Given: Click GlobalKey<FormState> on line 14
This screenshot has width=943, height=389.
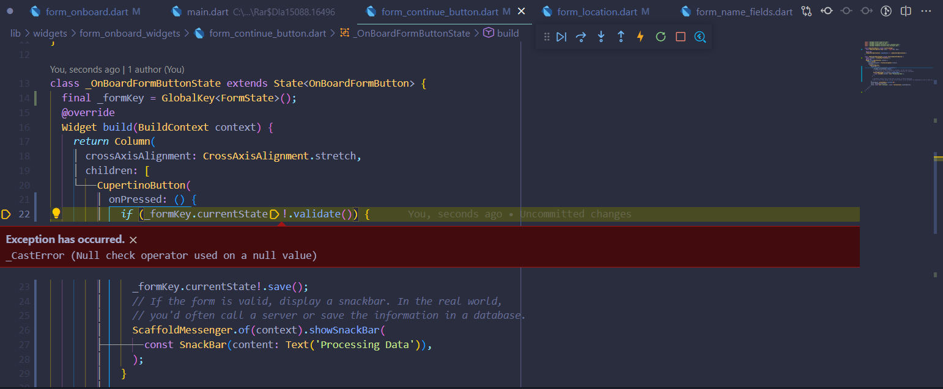Looking at the screenshot, I should point(221,98).
